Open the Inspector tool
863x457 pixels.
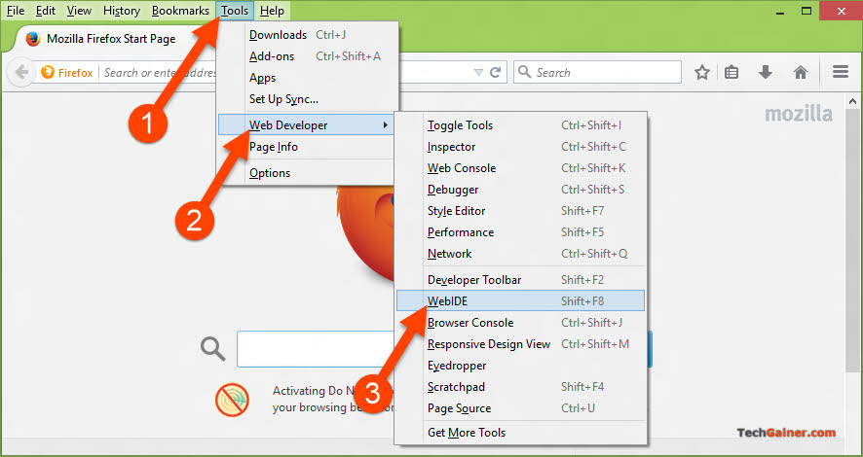click(x=521, y=147)
